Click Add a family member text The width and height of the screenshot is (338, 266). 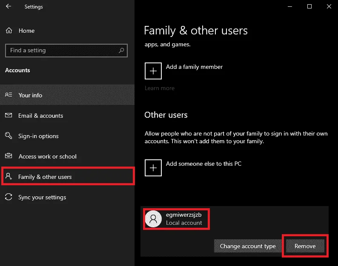pyautogui.click(x=194, y=67)
